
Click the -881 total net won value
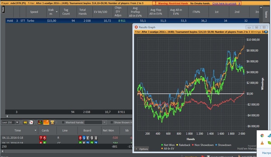[x=114, y=147]
